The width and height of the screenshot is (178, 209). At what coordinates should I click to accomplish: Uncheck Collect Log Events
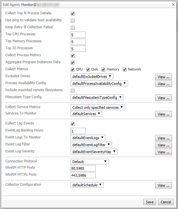(73, 124)
